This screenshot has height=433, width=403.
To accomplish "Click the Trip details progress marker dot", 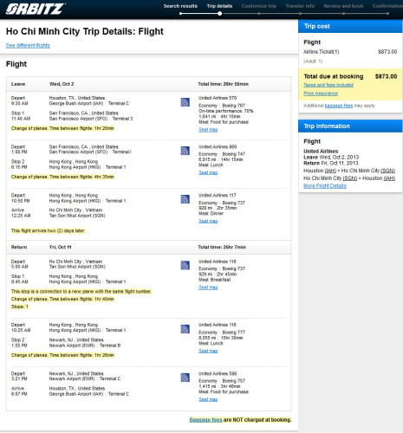I will coord(220,14).
